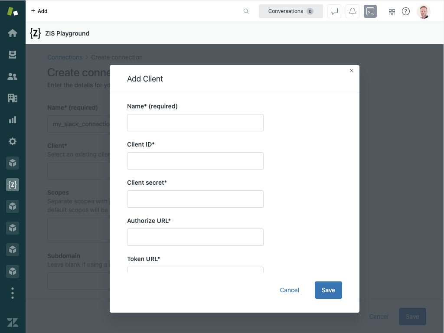The width and height of the screenshot is (444, 333).
Task: Open the Organizations building icon
Action: [x=13, y=98]
